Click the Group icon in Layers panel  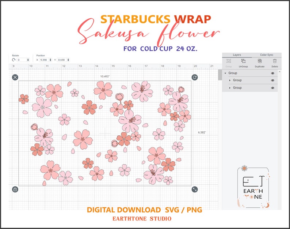229,61
